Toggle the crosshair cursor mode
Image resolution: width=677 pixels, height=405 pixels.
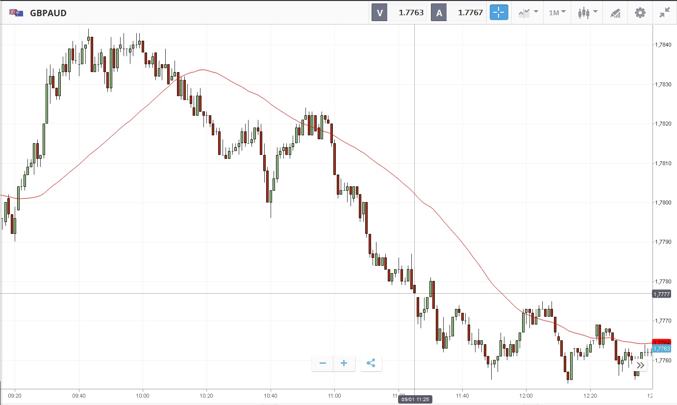pos(499,13)
